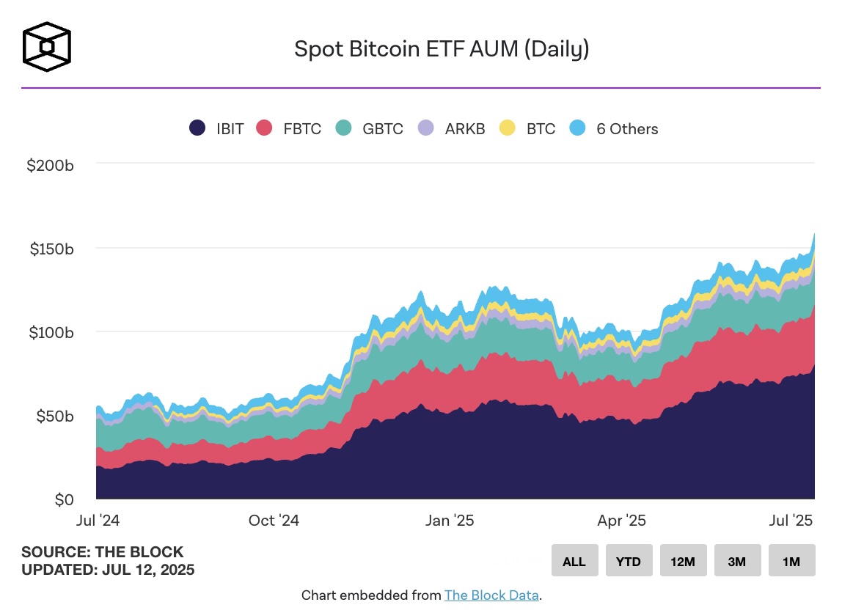Image resolution: width=842 pixels, height=613 pixels.
Task: Select the ALL time range button
Action: pos(574,560)
